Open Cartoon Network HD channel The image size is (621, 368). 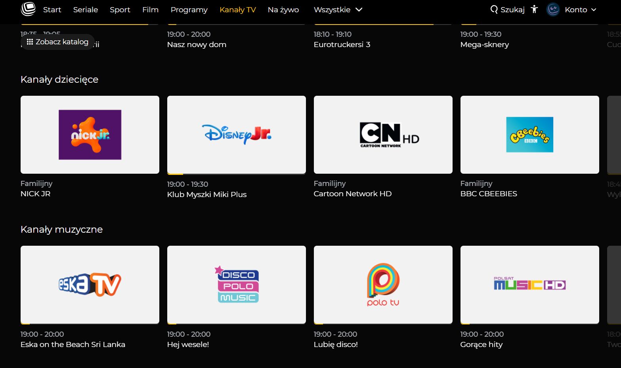(x=383, y=135)
